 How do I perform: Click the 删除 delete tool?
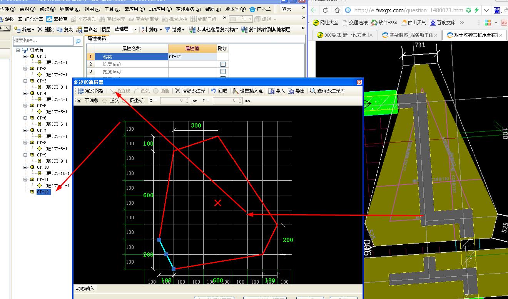[45, 29]
